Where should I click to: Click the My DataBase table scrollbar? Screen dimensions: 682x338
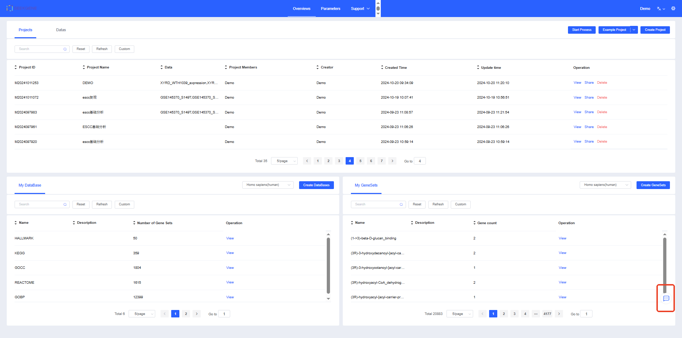[x=328, y=266]
